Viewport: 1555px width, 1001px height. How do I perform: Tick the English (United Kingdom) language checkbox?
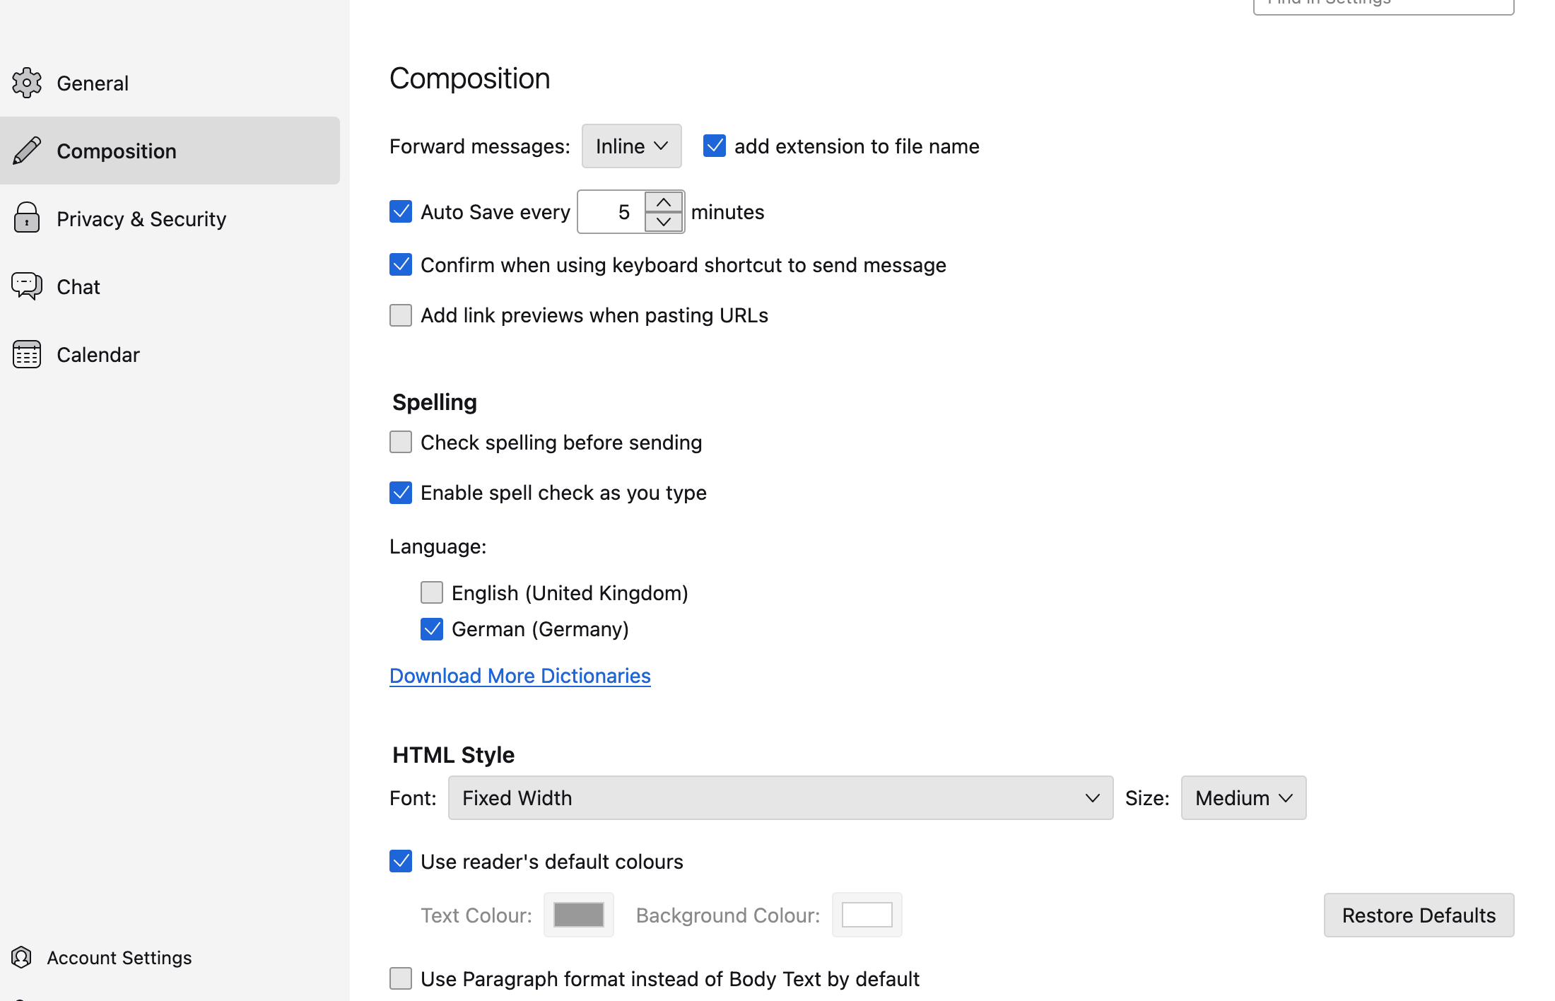pos(432,592)
